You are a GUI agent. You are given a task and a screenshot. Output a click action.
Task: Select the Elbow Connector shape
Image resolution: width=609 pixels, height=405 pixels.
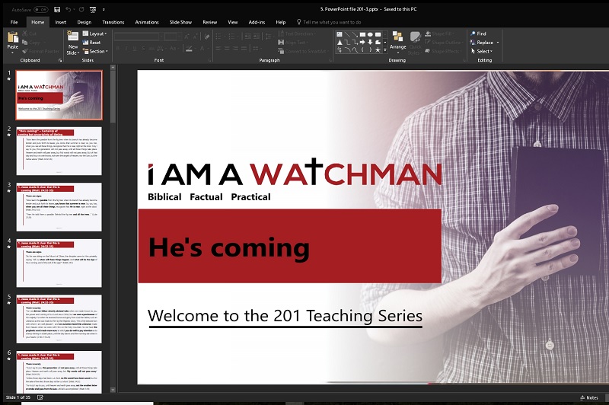coord(347,42)
